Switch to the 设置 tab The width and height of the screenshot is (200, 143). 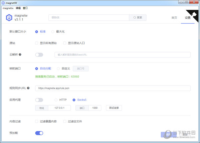[188, 18]
